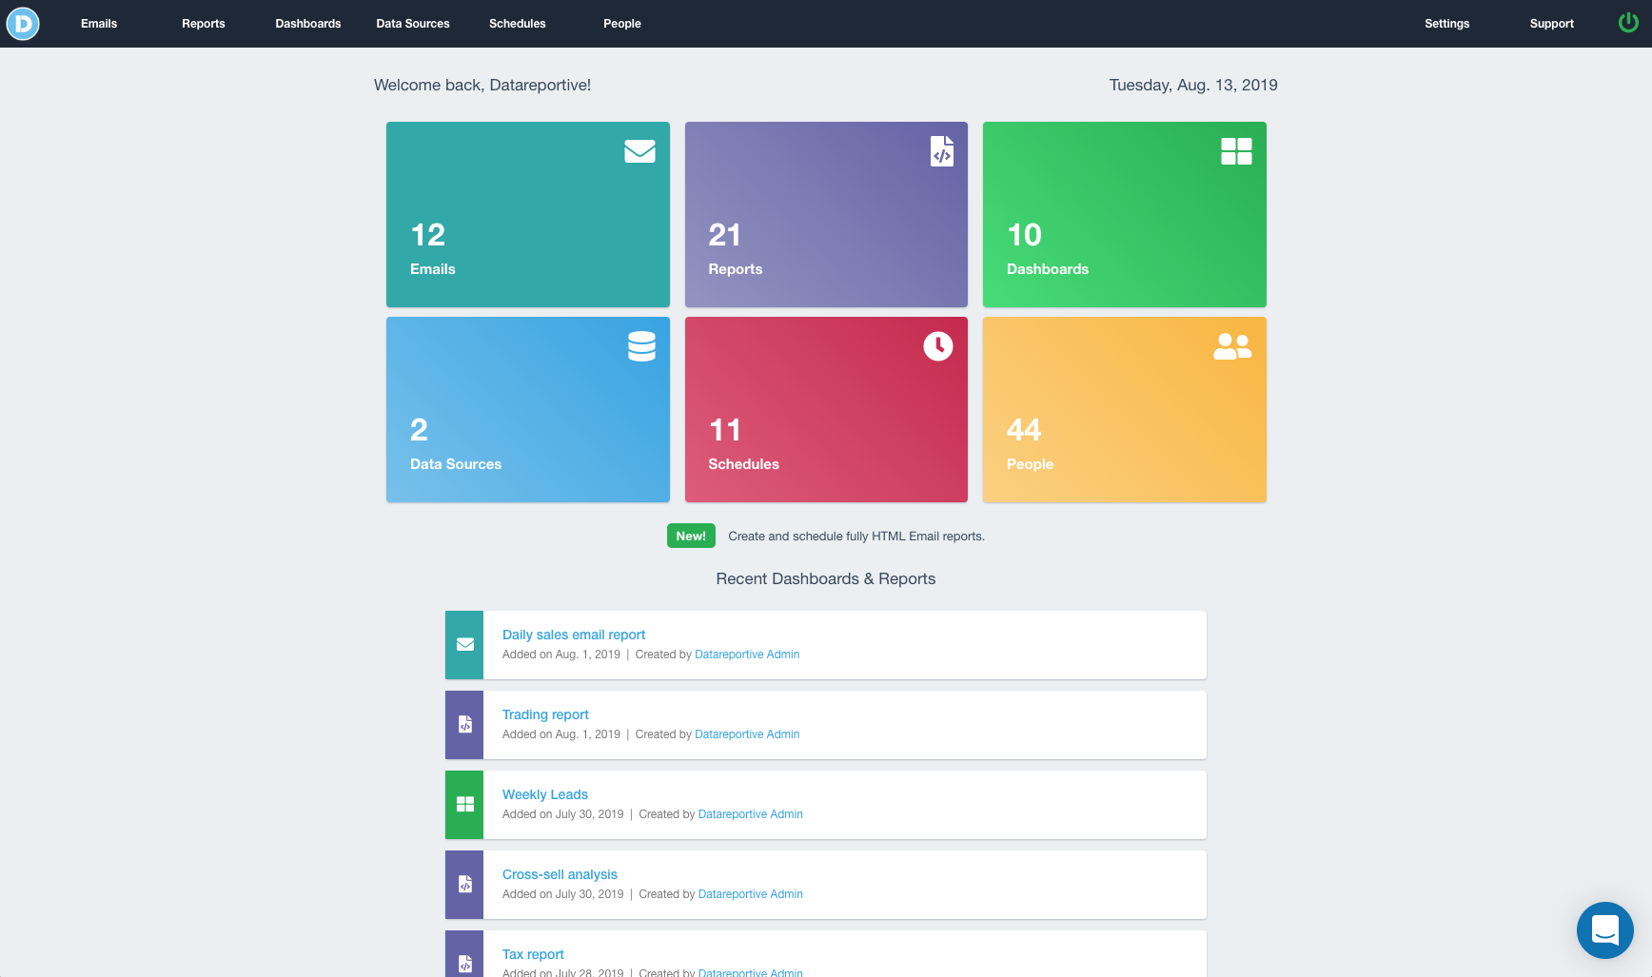
Task: Click the database icon on the Data Sources tile
Action: (x=642, y=346)
